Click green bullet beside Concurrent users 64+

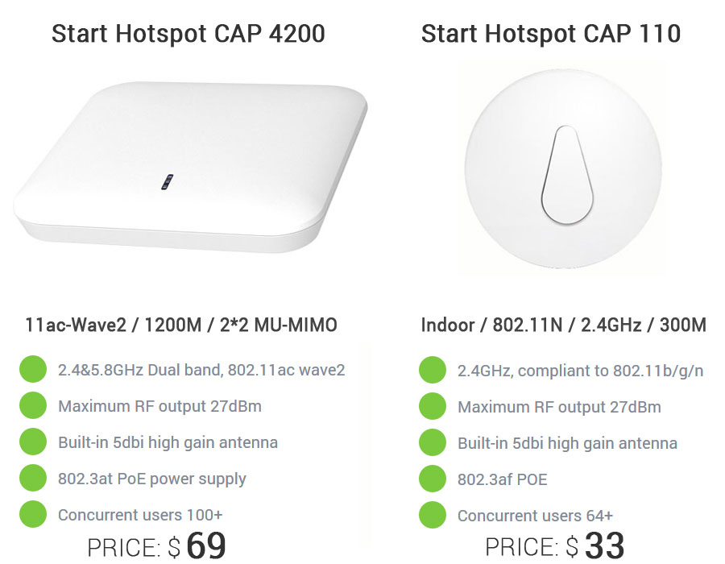point(433,515)
